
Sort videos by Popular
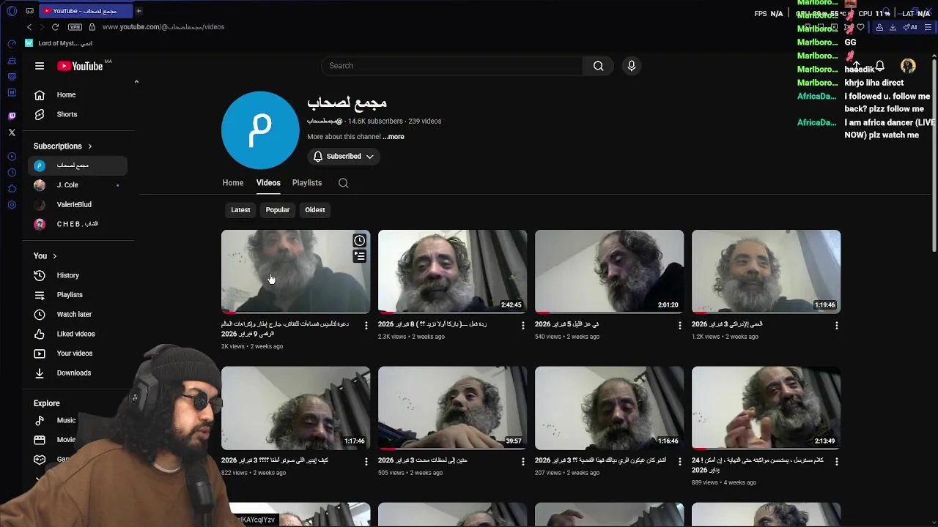pos(278,210)
